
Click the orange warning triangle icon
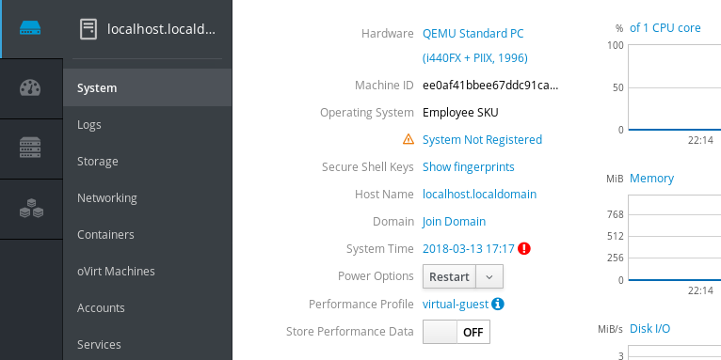click(x=409, y=139)
